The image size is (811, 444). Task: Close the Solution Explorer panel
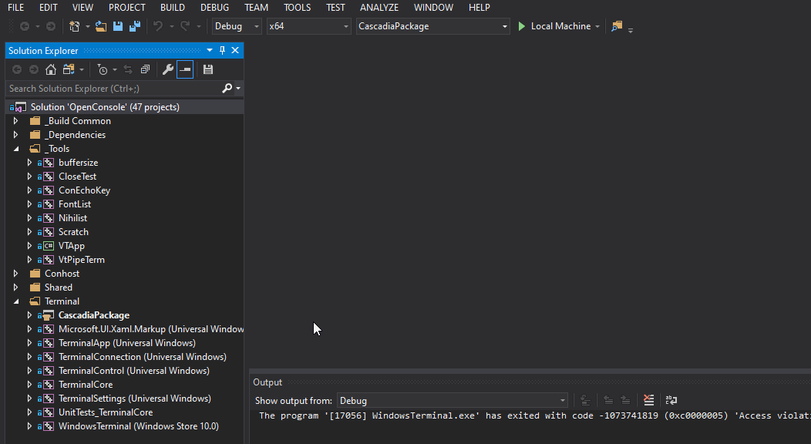click(x=235, y=50)
